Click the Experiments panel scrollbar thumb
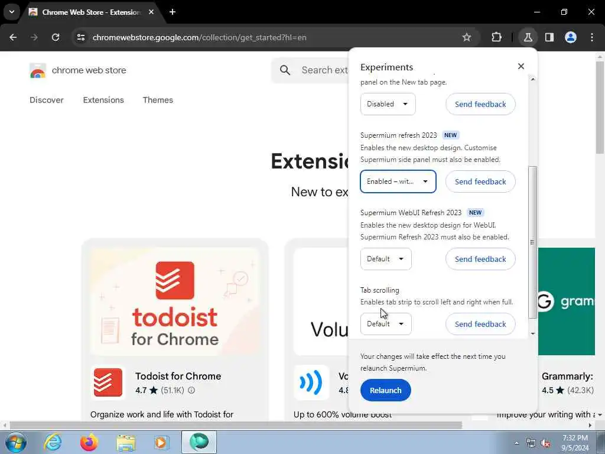 [x=532, y=242]
